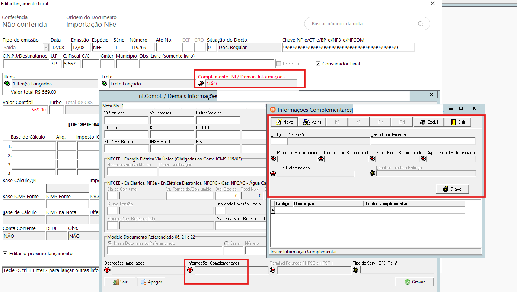
Task: Click the Apagar button
Action: coord(151,282)
